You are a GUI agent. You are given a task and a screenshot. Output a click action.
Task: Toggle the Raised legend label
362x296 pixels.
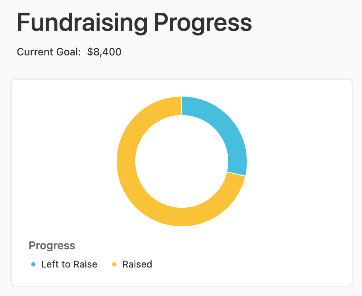pyautogui.click(x=137, y=264)
